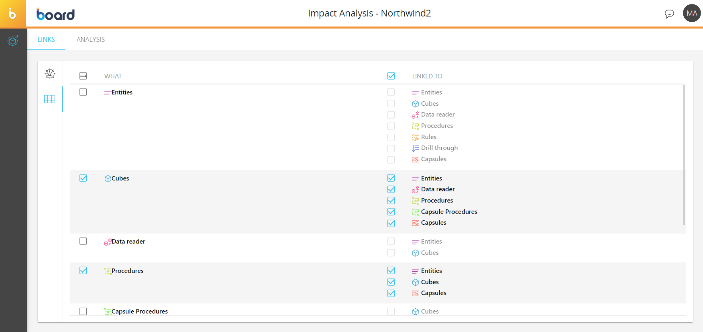This screenshot has width=703, height=332.
Task: Open the MA user profile avatar
Action: click(691, 13)
